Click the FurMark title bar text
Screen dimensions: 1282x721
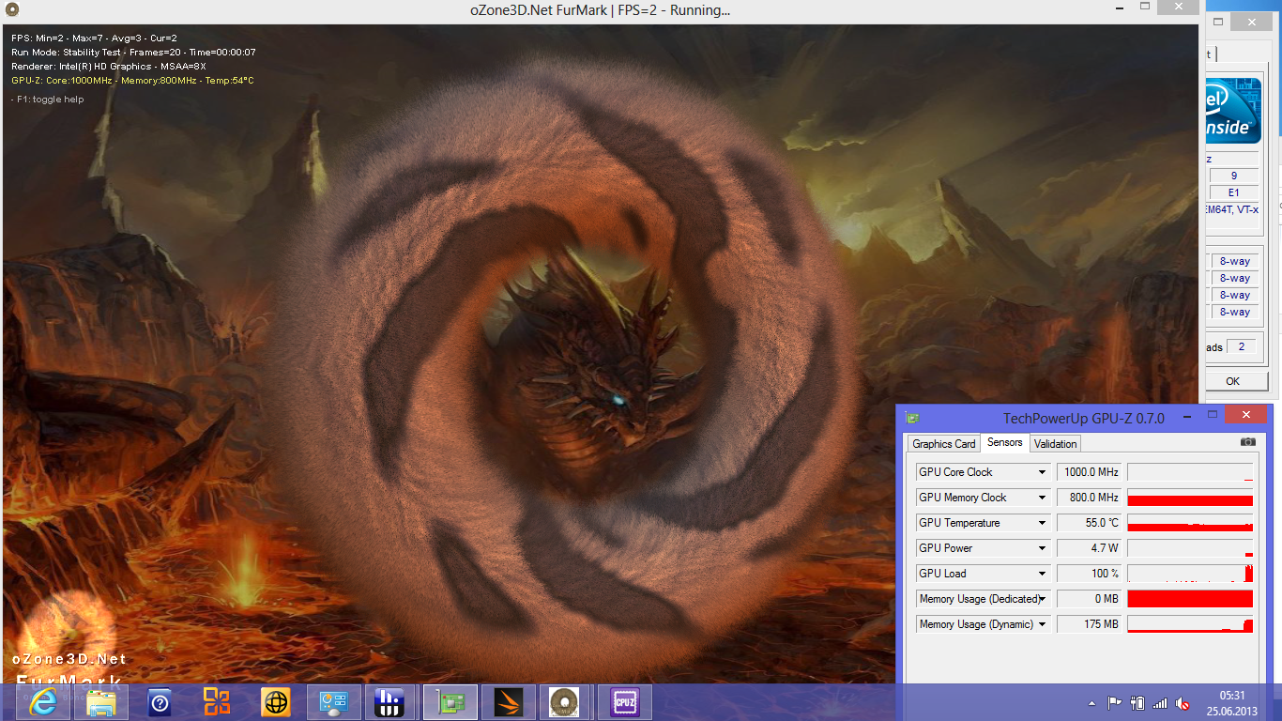(600, 10)
